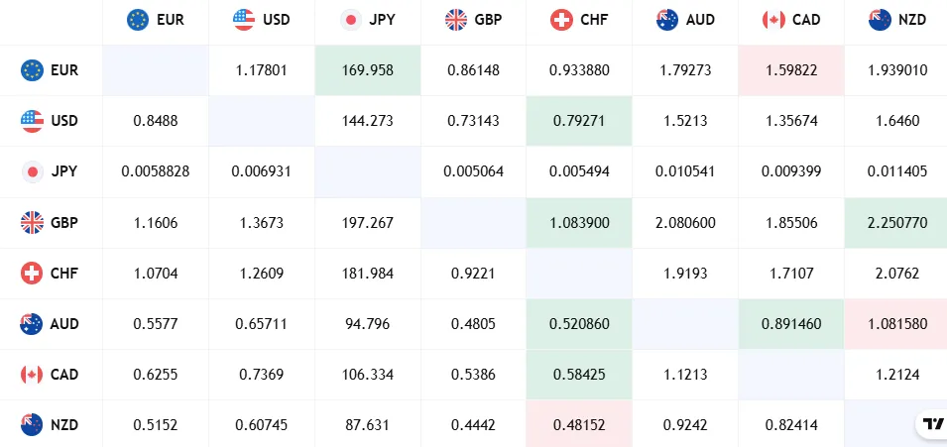Click the NZD/CHF rate 0.48152
Viewport: 947px width, 447px height.
click(x=579, y=425)
